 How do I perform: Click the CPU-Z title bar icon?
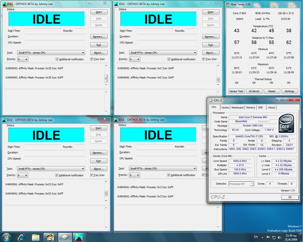211,100
